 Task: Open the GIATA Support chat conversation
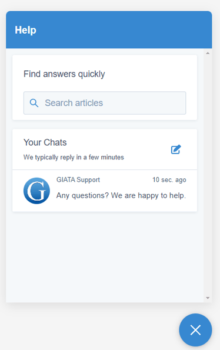point(105,191)
